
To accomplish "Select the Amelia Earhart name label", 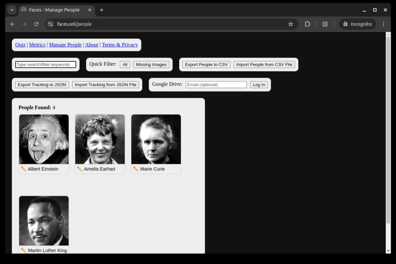I will point(100,169).
